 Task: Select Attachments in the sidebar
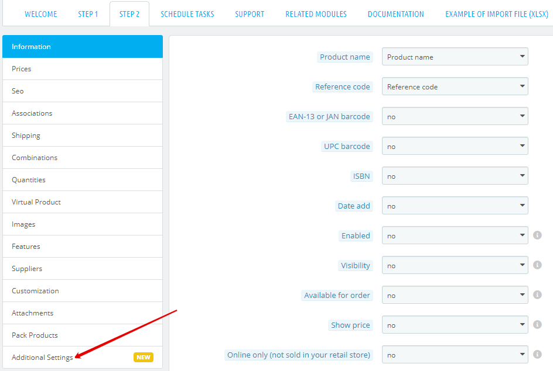click(83, 313)
